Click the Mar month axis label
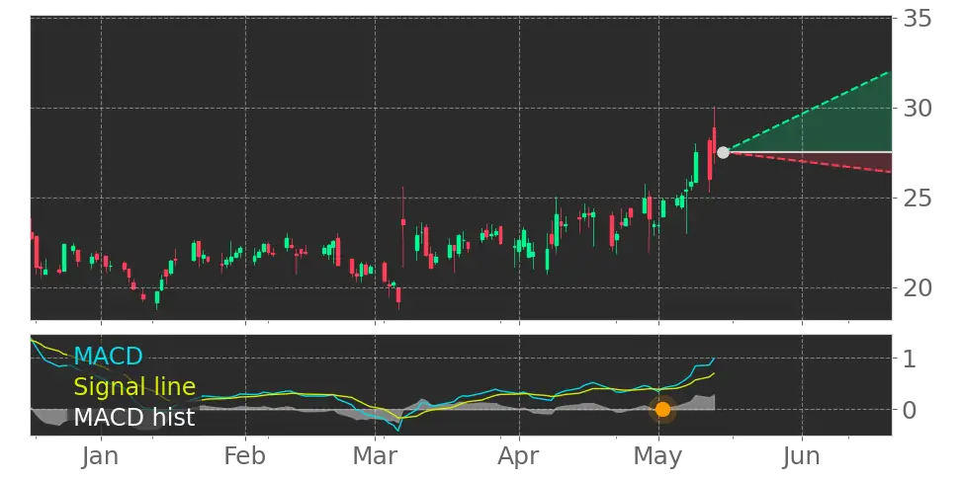 (x=375, y=457)
